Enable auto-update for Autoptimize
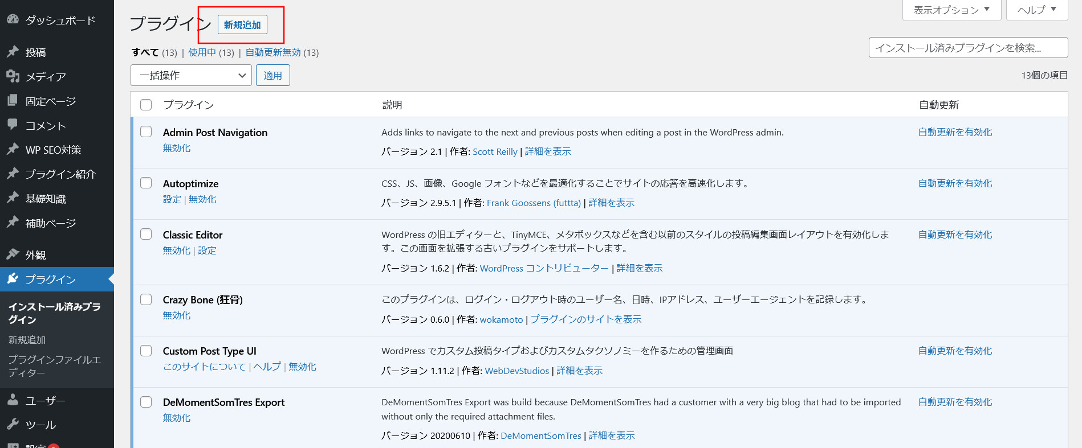Screen dimensions: 1082x448 955,183
